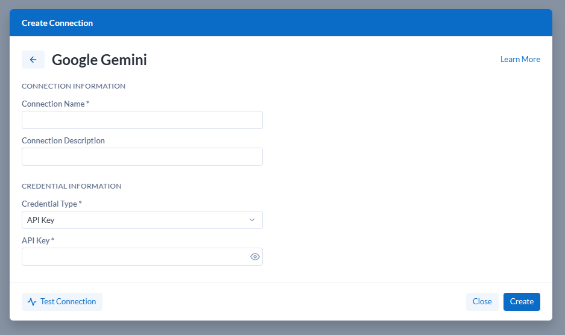Open the Credential Type combo box showing API Key
The height and width of the screenshot is (335, 565).
(142, 220)
